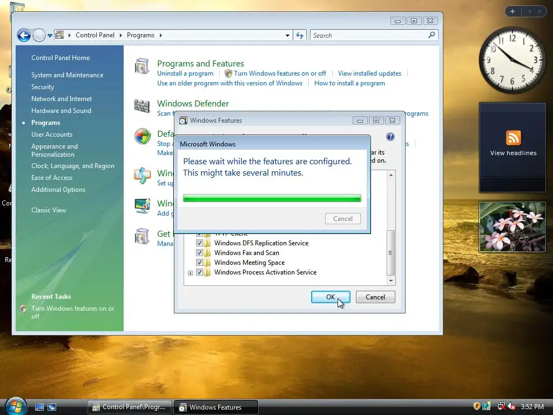
Task: Toggle Windows DFS Replication Service checkbox
Action: 199,243
